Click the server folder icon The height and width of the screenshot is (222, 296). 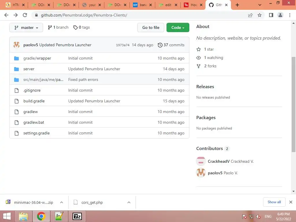tap(16, 69)
